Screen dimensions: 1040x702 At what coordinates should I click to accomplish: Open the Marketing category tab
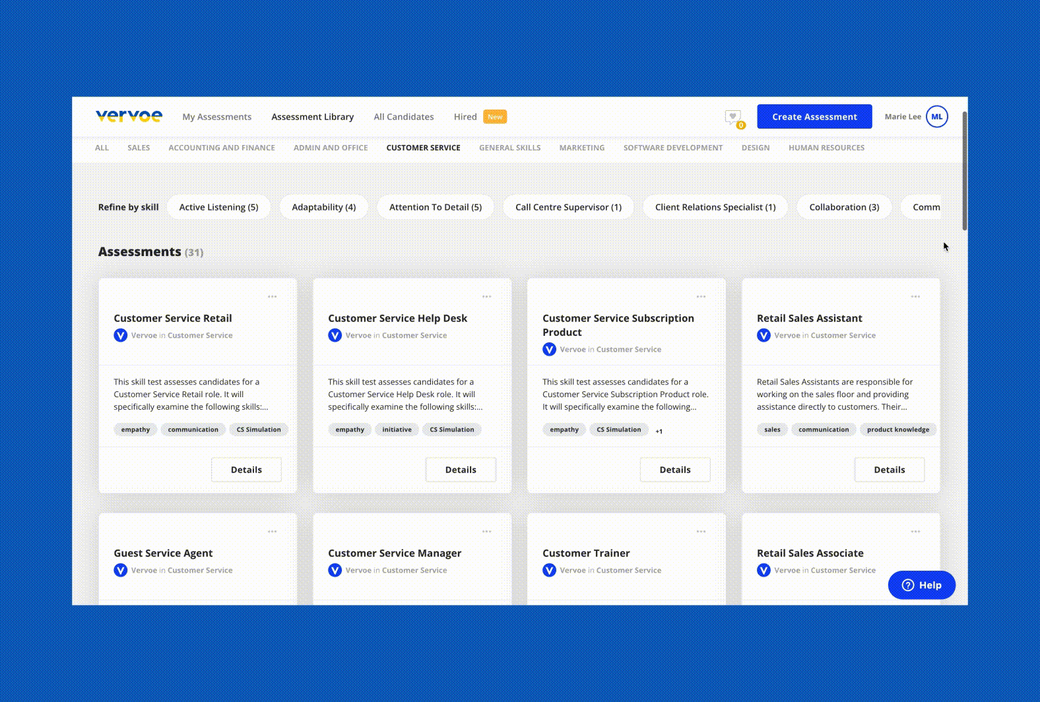coord(582,148)
